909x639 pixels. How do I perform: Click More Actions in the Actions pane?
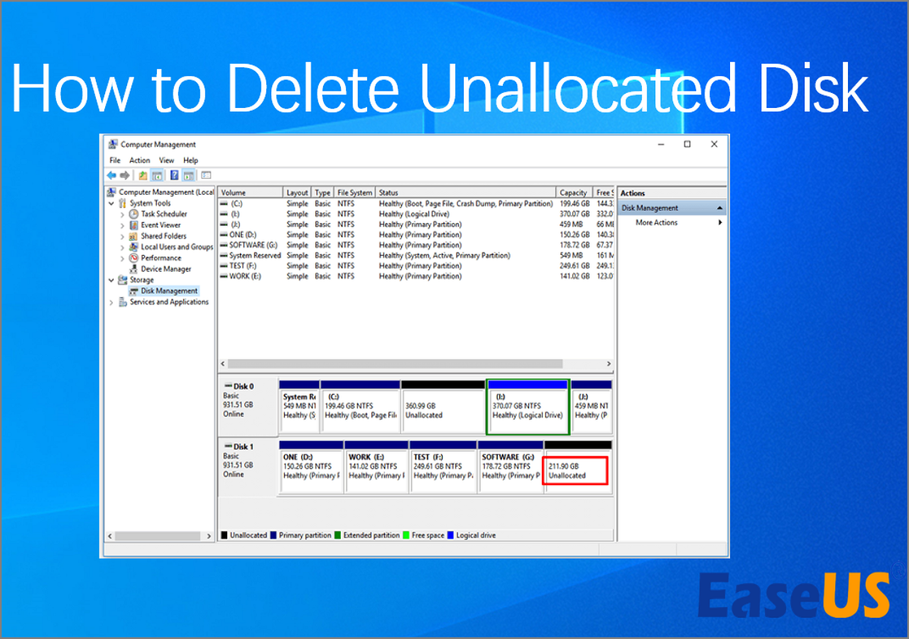[x=656, y=223]
